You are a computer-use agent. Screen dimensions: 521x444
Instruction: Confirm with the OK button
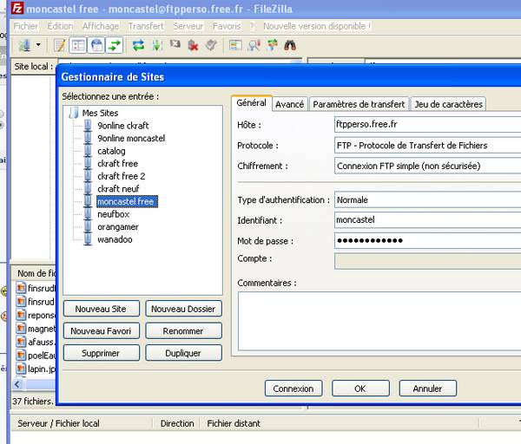pyautogui.click(x=360, y=388)
